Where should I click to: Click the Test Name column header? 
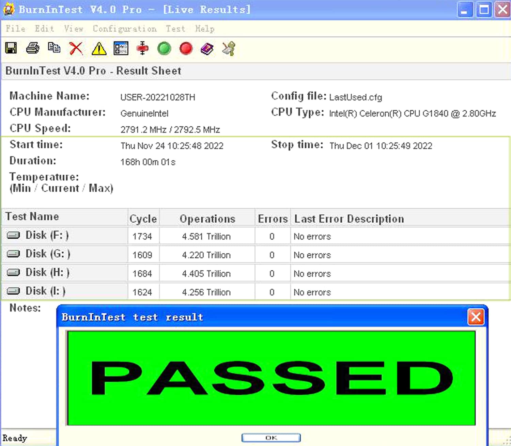[x=65, y=217]
